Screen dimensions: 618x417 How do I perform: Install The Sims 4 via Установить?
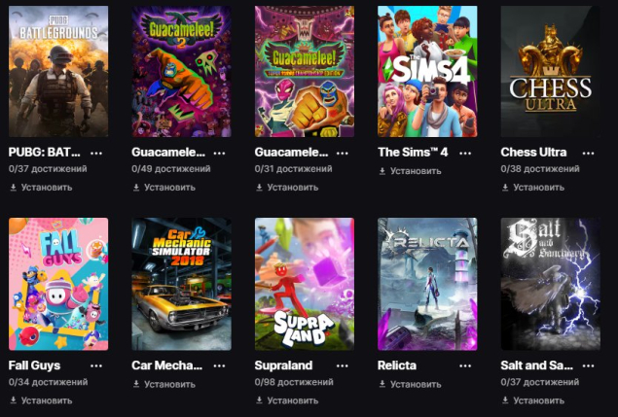pyautogui.click(x=410, y=171)
